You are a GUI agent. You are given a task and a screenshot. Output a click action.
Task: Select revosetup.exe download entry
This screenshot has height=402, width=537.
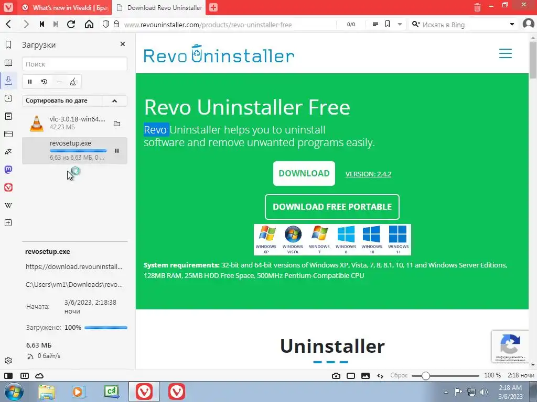point(74,151)
